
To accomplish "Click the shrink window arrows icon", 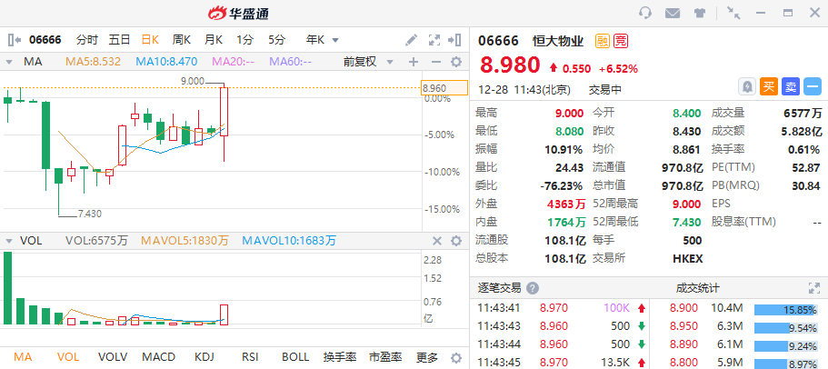I will pos(733,13).
